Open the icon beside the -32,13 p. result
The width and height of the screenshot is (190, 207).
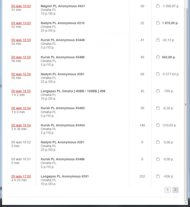158,40
